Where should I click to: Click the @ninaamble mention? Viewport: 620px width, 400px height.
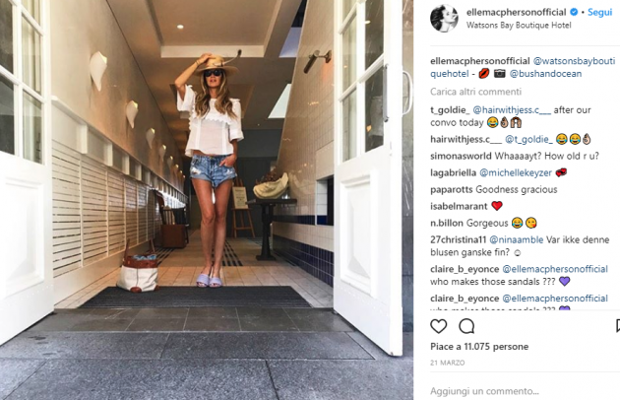[x=517, y=240]
